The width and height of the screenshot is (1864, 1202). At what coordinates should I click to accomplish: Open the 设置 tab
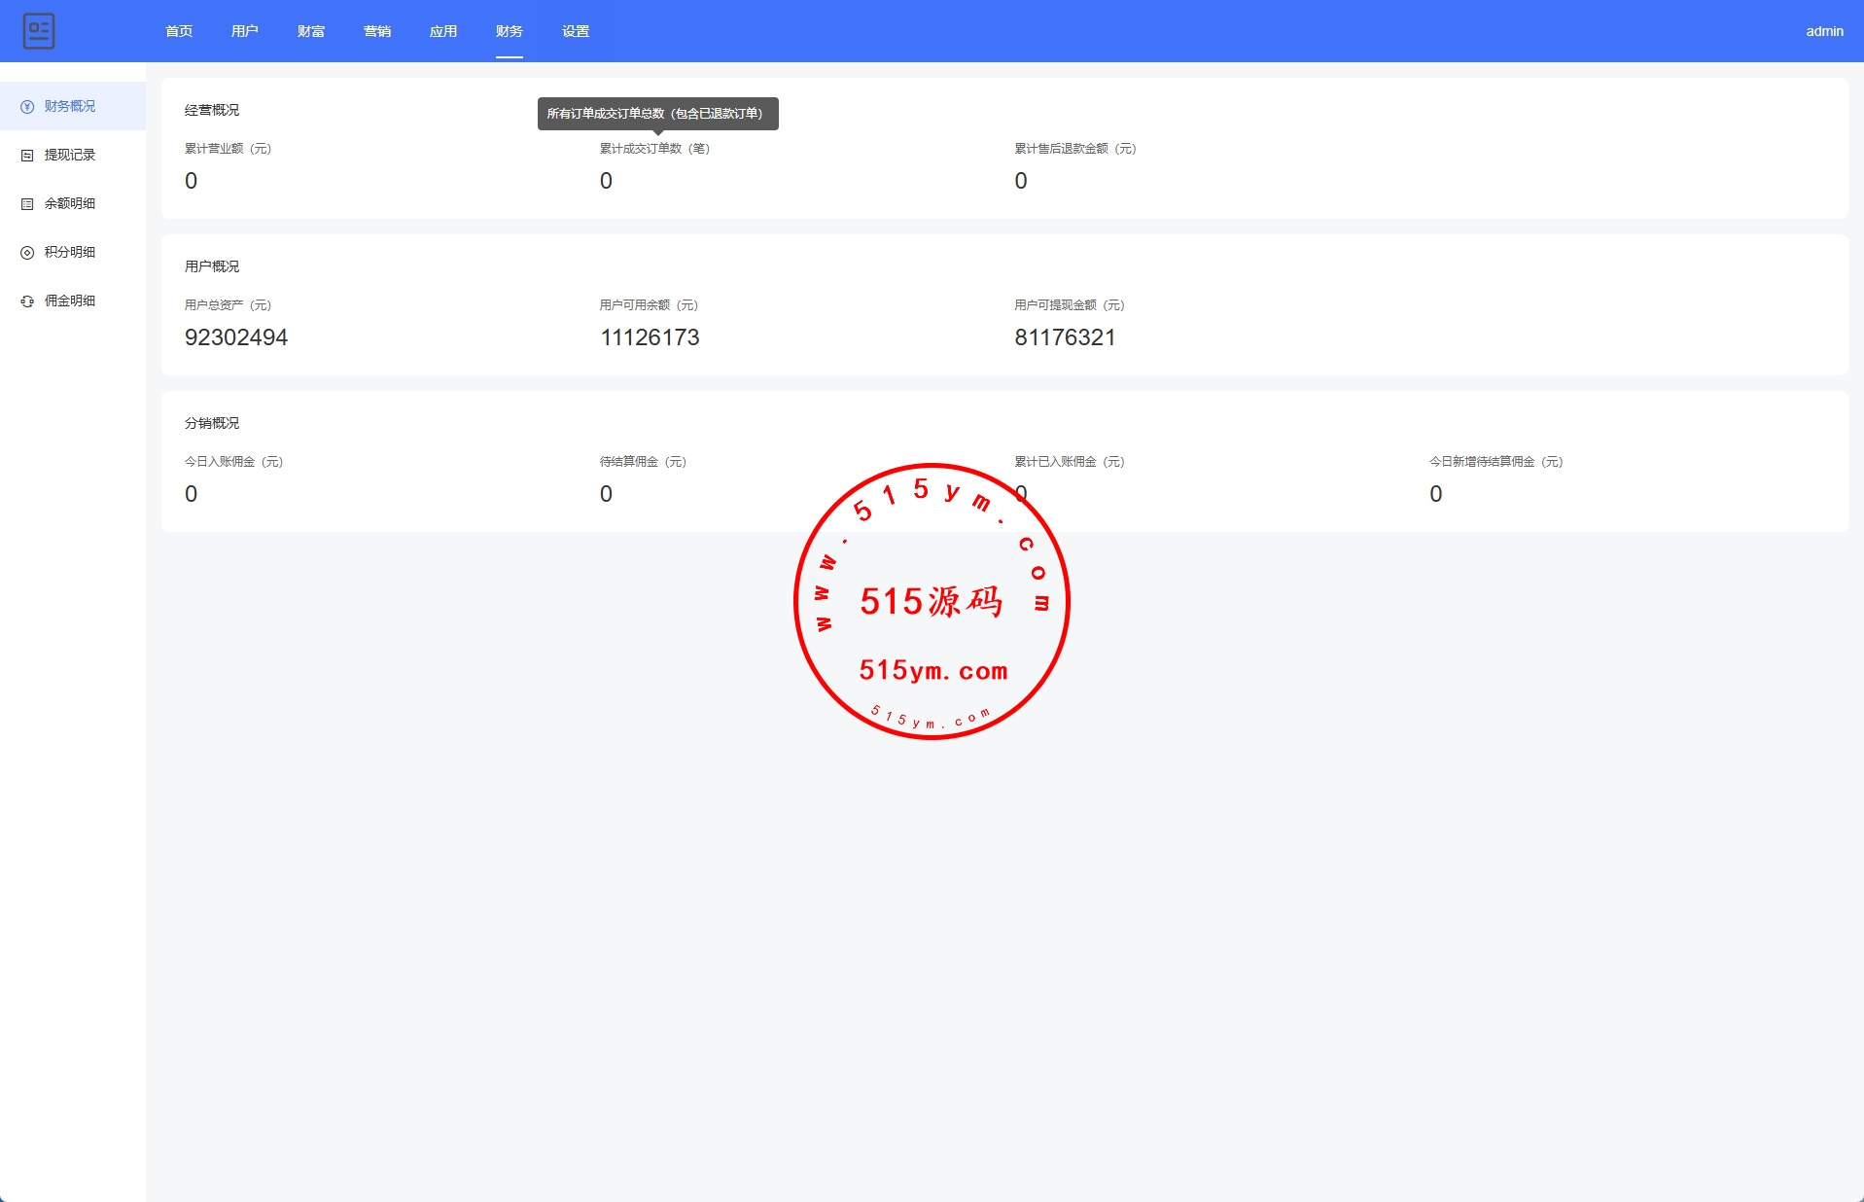pyautogui.click(x=576, y=31)
